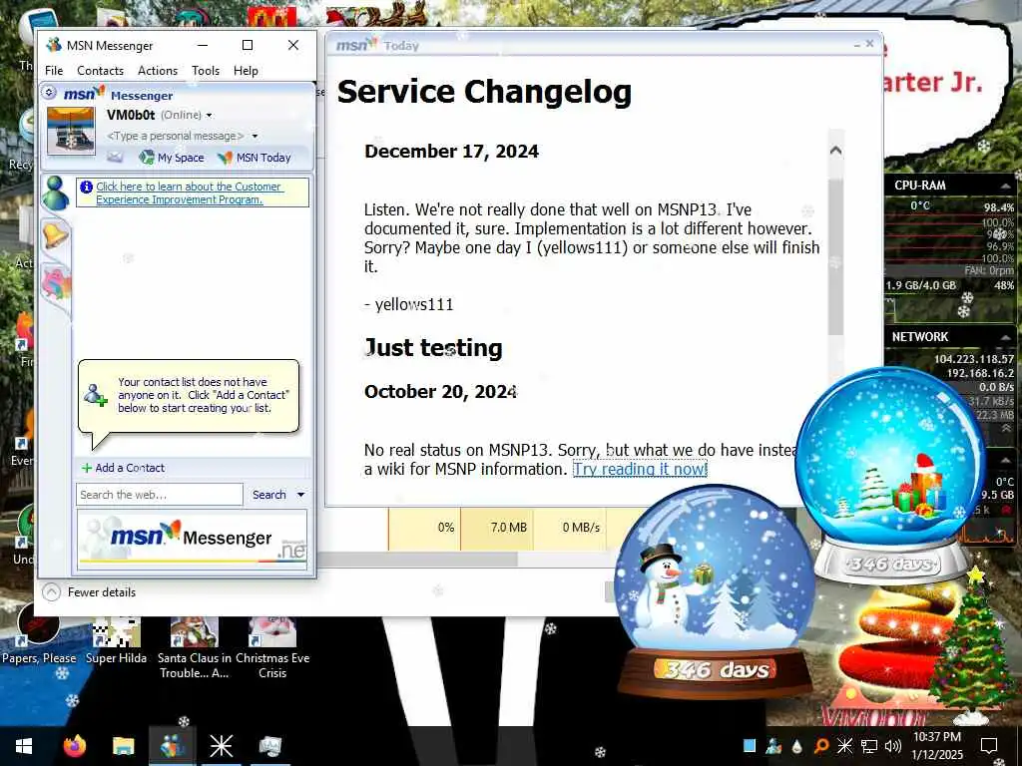Click the Task Manager taskbar button
The height and width of the screenshot is (766, 1022).
coord(269,746)
